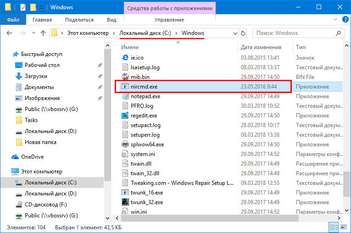Select the system.ini settings file icon

(x=125, y=154)
